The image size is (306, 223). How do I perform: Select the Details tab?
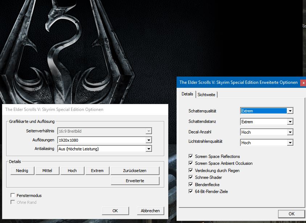[187, 94]
